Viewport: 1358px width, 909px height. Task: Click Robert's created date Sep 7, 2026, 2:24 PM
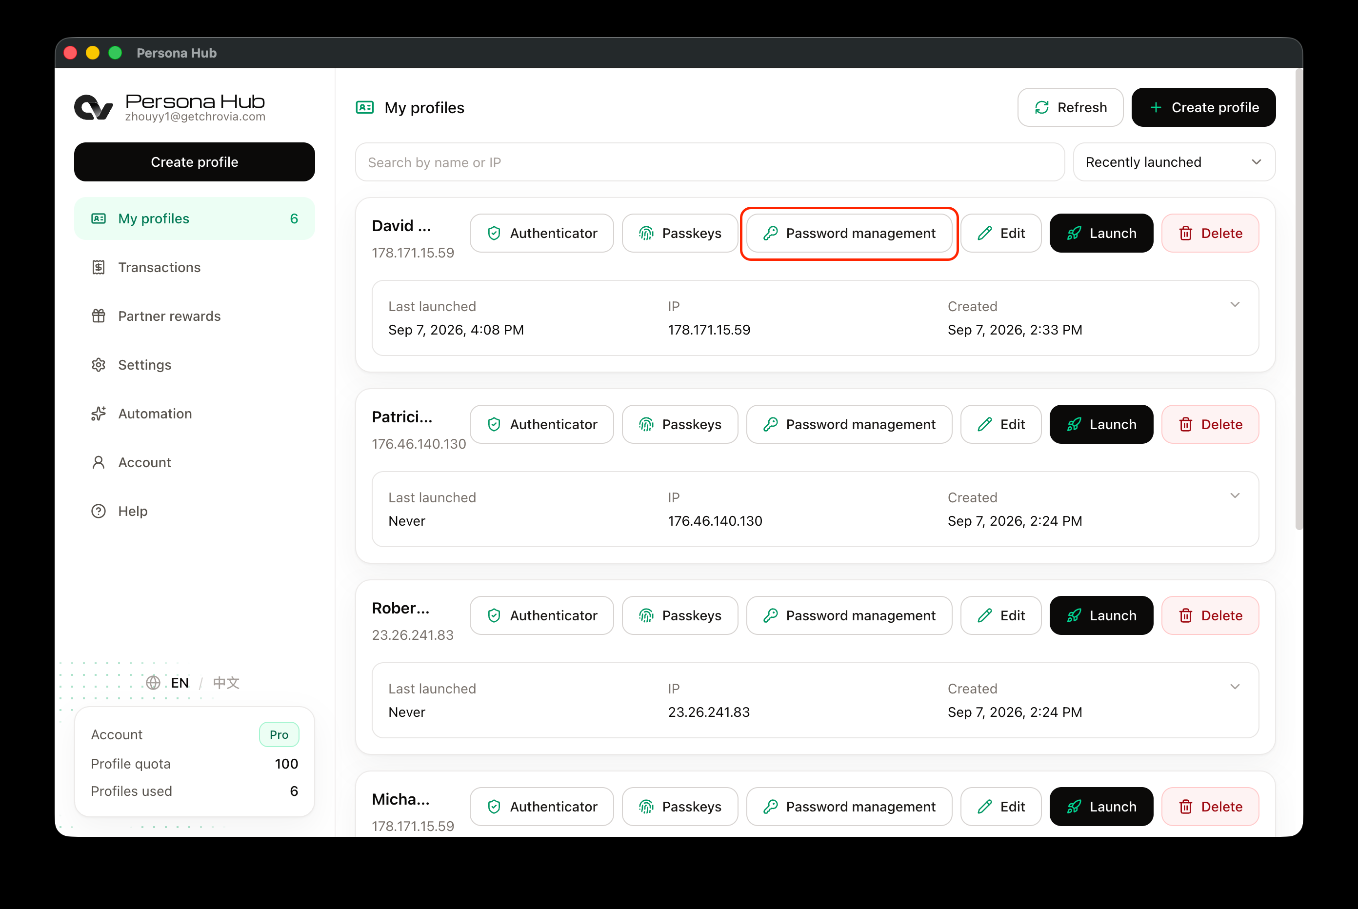click(x=1015, y=712)
